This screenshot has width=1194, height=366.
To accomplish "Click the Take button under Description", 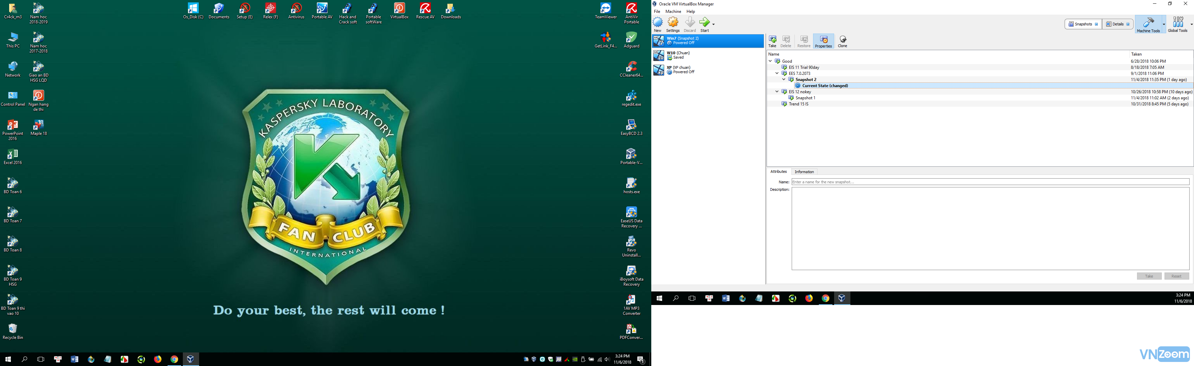I will coord(1149,276).
